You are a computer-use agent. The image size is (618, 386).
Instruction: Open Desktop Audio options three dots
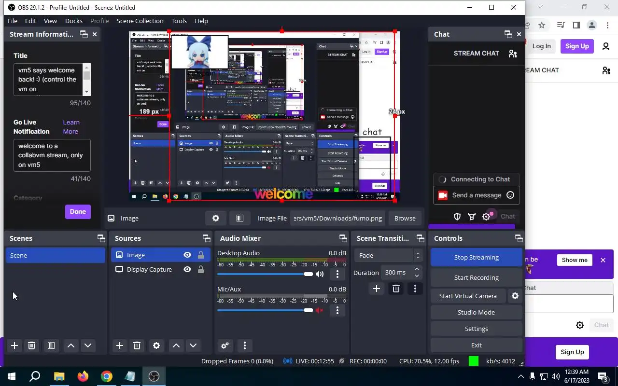337,274
